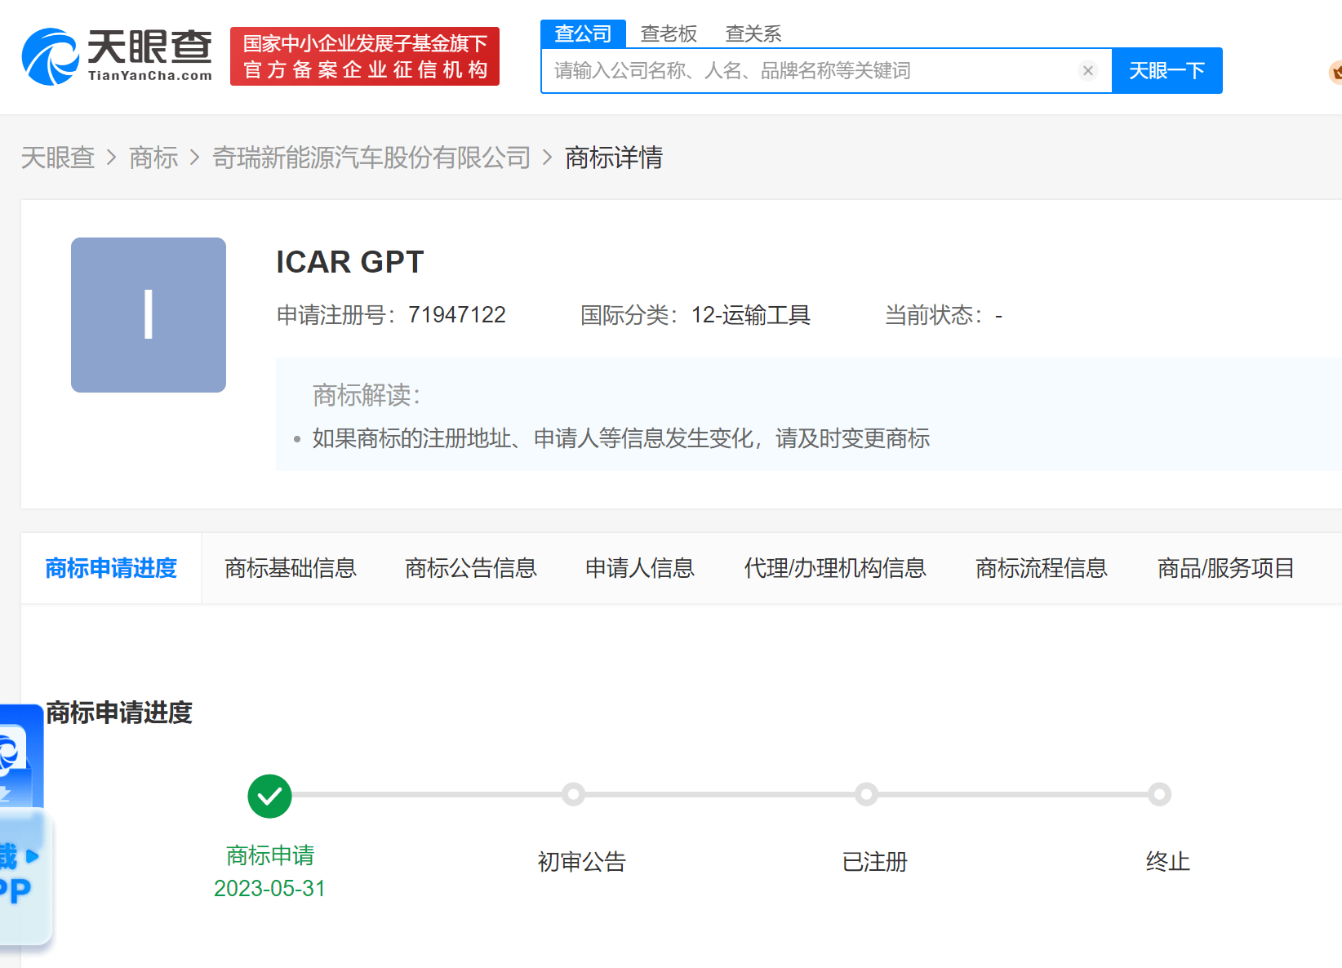Clear the search box with the X icon

(x=1087, y=71)
